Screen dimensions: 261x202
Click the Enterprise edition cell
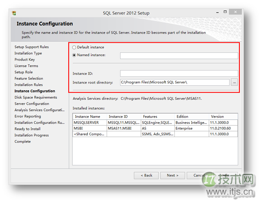192,129
